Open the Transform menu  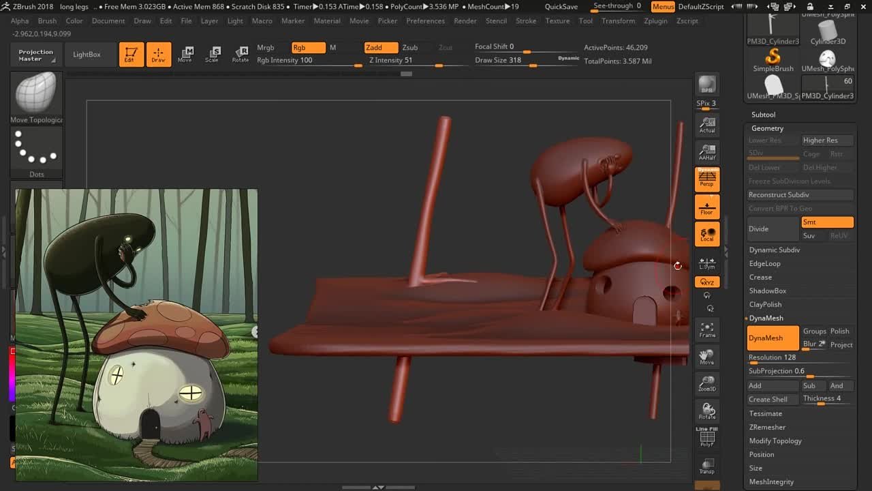click(x=618, y=21)
